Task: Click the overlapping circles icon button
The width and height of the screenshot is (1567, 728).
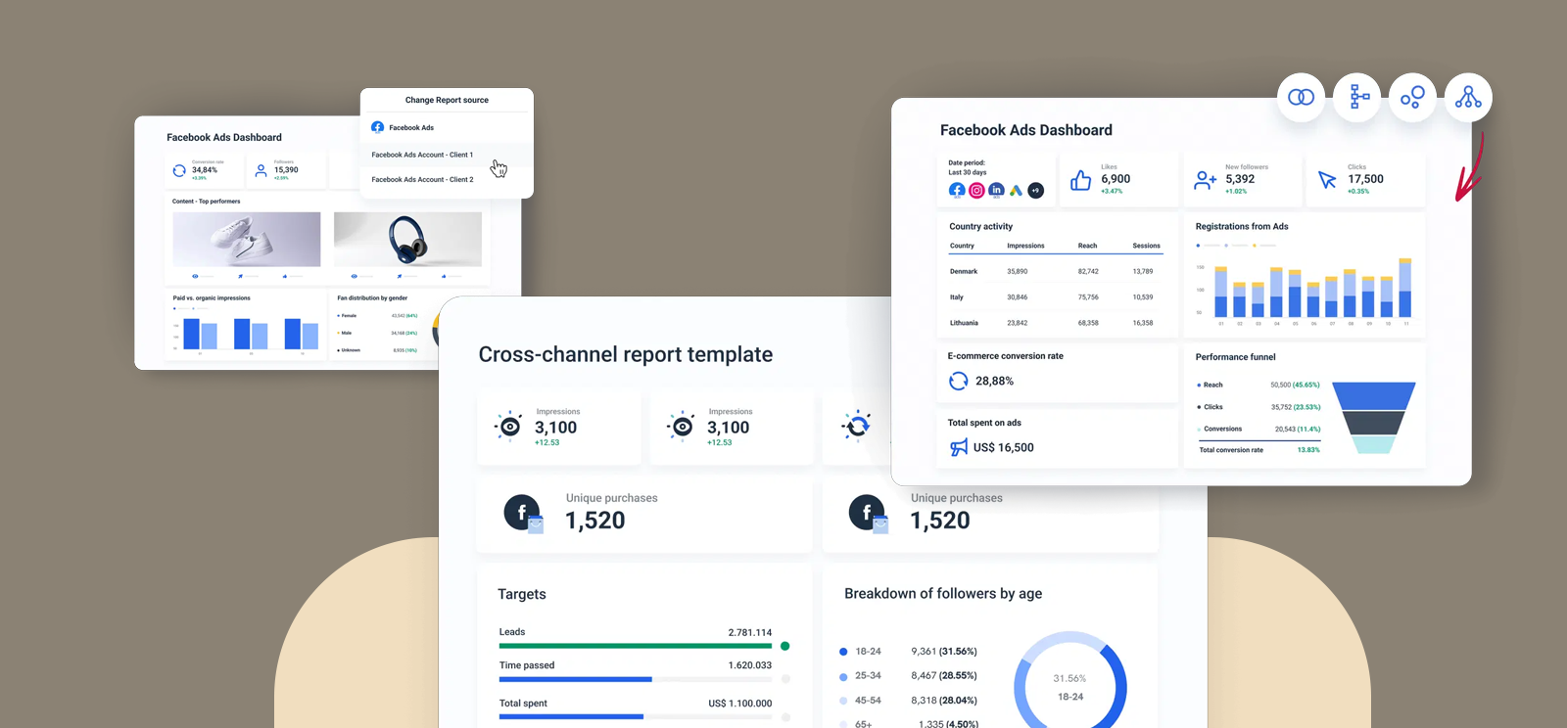Action: point(1301,97)
